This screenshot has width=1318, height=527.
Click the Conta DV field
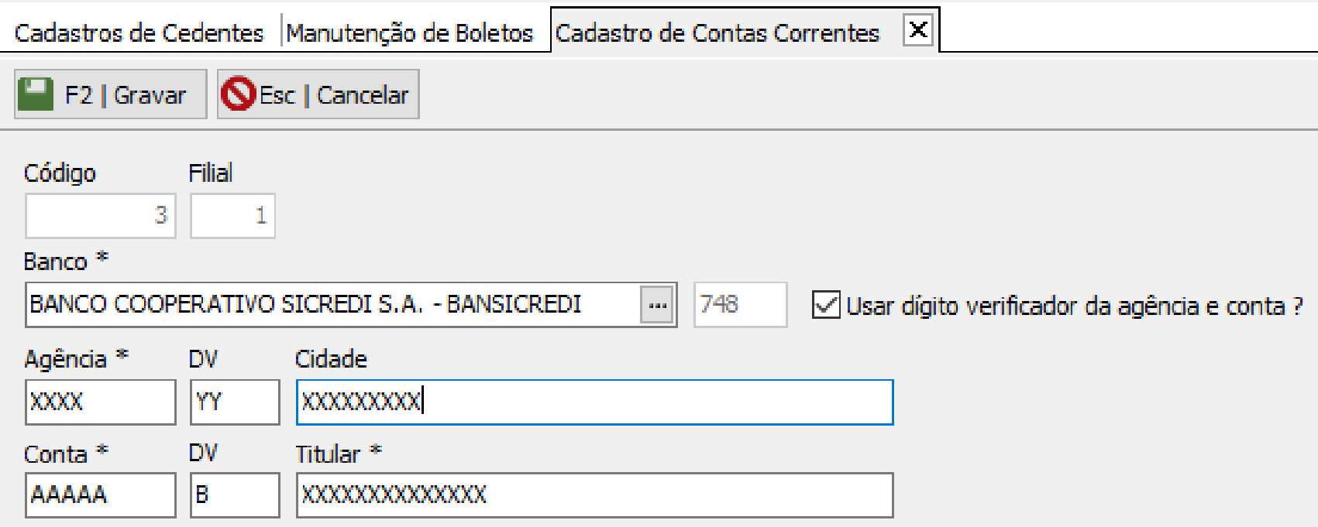pos(235,494)
